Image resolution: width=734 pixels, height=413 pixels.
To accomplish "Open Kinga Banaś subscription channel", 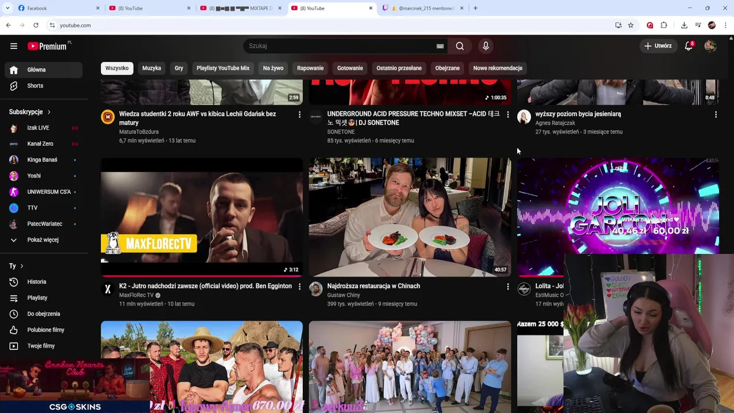I will point(44,160).
